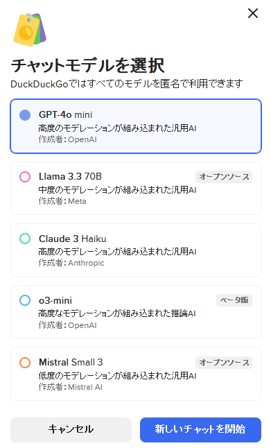
Task: Click the オープンソース badge on Llama 3.3 70B
Action: pyautogui.click(x=224, y=177)
